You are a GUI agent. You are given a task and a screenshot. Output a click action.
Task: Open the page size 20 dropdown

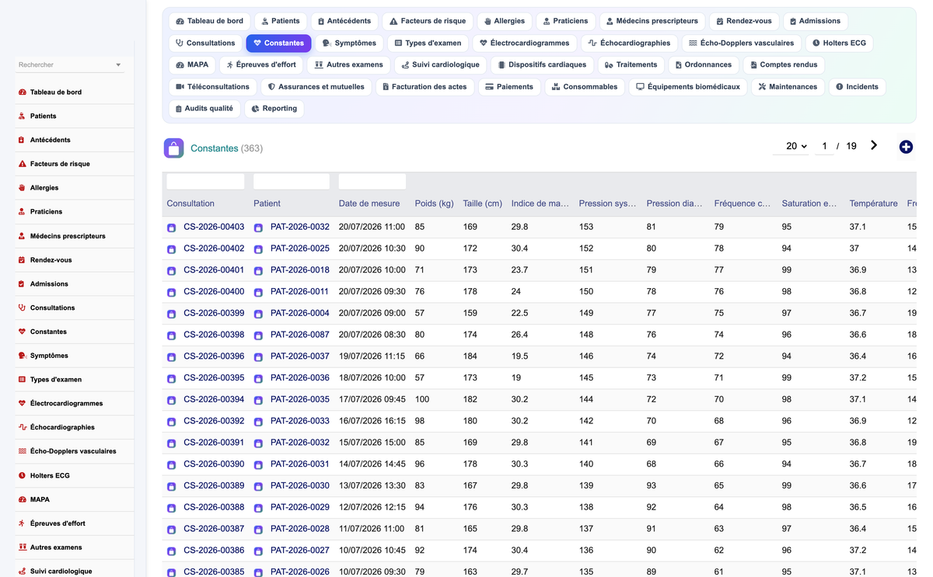791,146
